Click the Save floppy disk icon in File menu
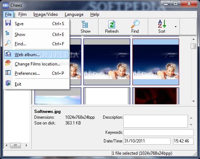Image resolution: width=200 pixels, height=159 pixels. point(8,23)
